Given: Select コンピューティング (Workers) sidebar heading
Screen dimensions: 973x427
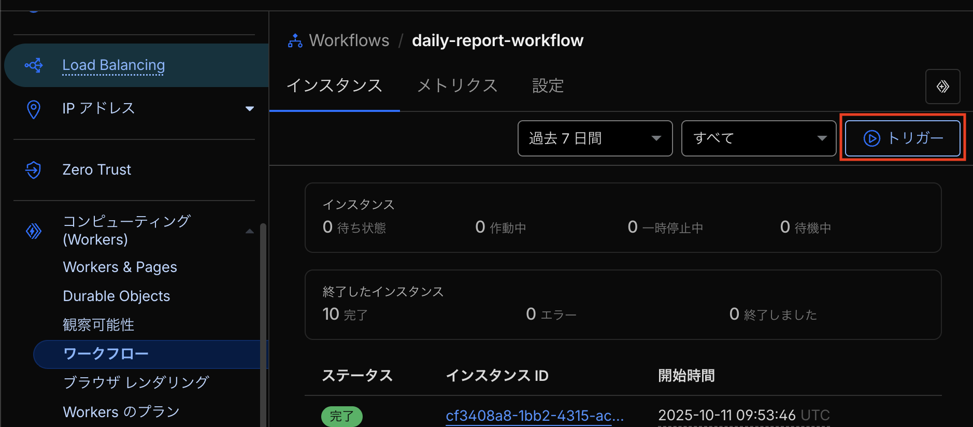Looking at the screenshot, I should (126, 230).
